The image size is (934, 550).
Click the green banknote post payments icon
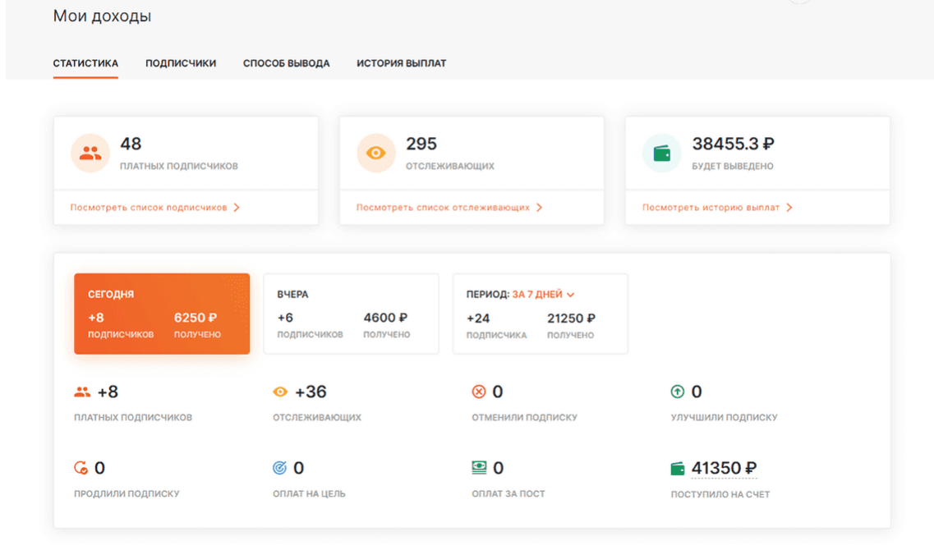(x=479, y=468)
